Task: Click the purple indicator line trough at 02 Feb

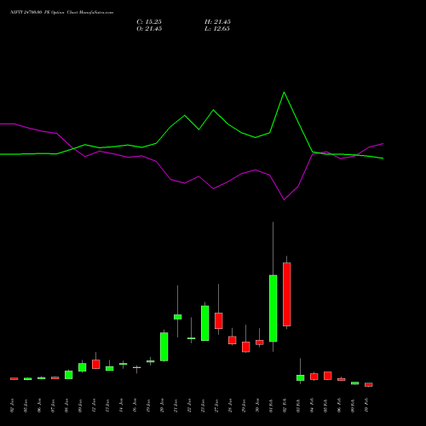Action: click(284, 199)
